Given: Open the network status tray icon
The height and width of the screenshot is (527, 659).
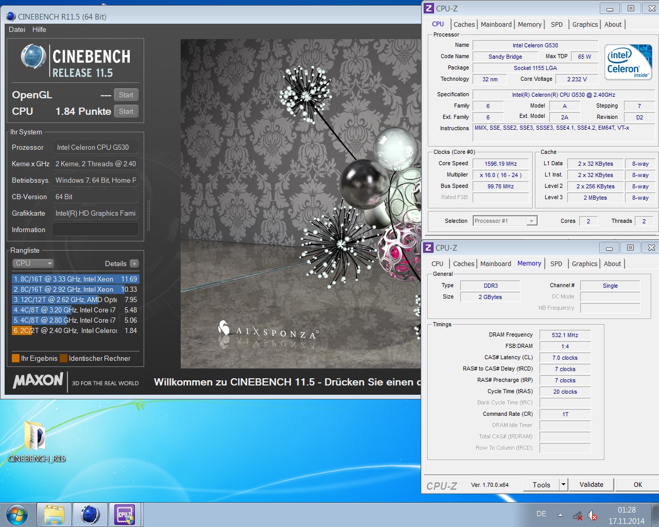Looking at the screenshot, I should (x=577, y=515).
